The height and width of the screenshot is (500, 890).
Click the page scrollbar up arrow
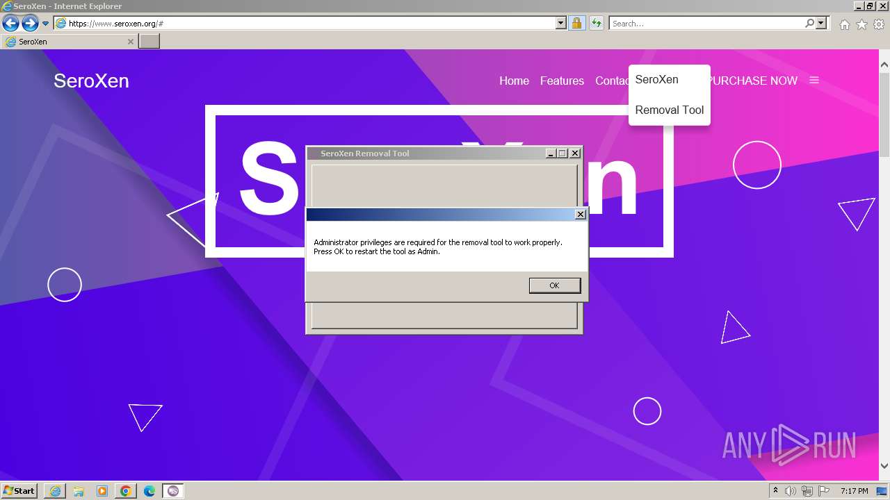point(884,65)
